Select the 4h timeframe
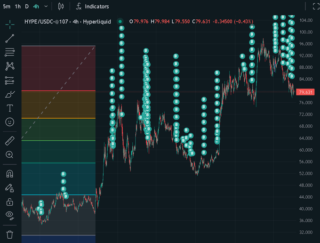 click(36, 7)
